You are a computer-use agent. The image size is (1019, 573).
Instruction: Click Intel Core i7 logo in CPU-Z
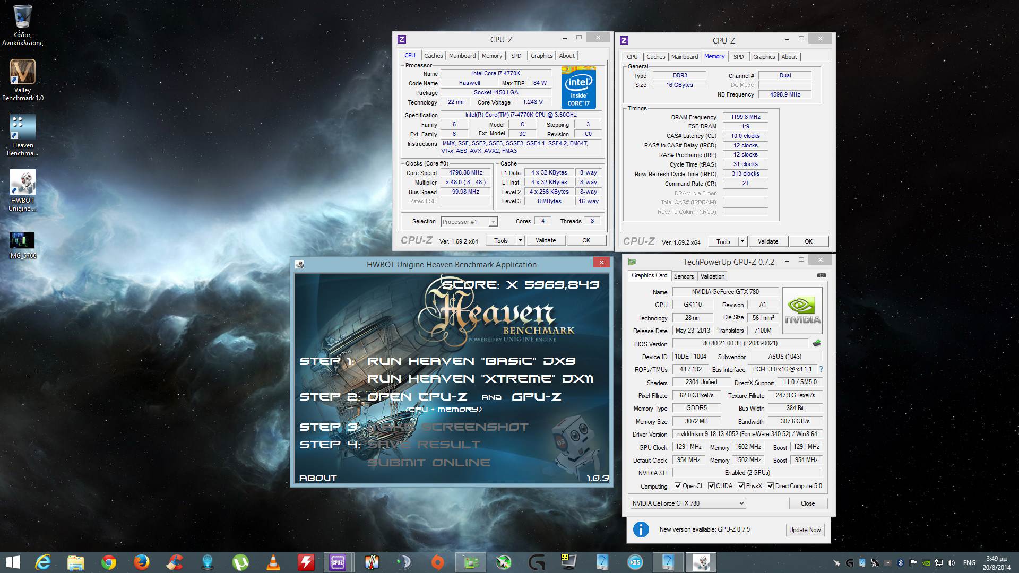pos(578,88)
